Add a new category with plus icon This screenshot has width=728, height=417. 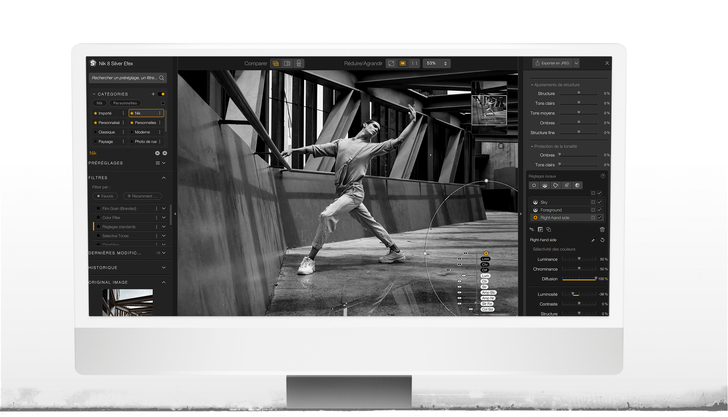pyautogui.click(x=153, y=94)
